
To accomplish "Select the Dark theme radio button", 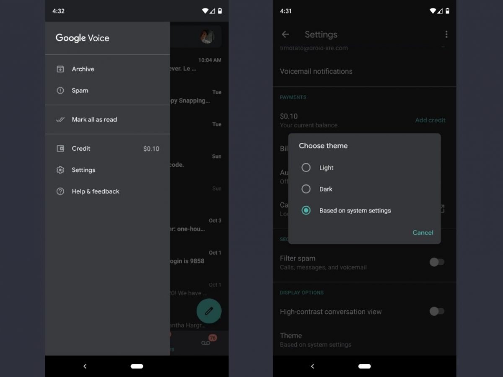I will click(x=306, y=189).
